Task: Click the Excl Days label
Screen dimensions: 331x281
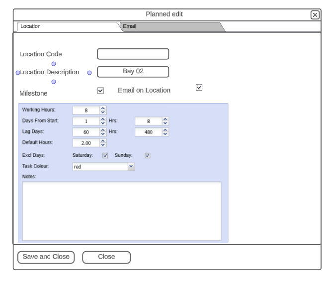Action: point(34,155)
